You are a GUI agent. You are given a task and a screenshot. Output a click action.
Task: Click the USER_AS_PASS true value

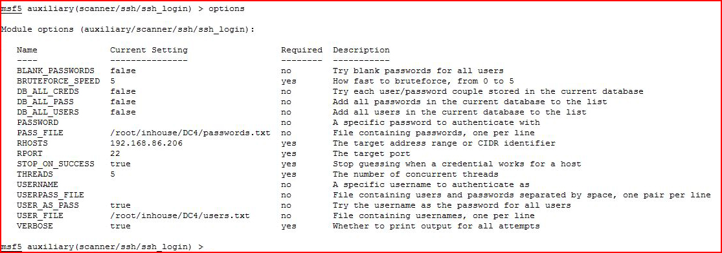click(120, 205)
